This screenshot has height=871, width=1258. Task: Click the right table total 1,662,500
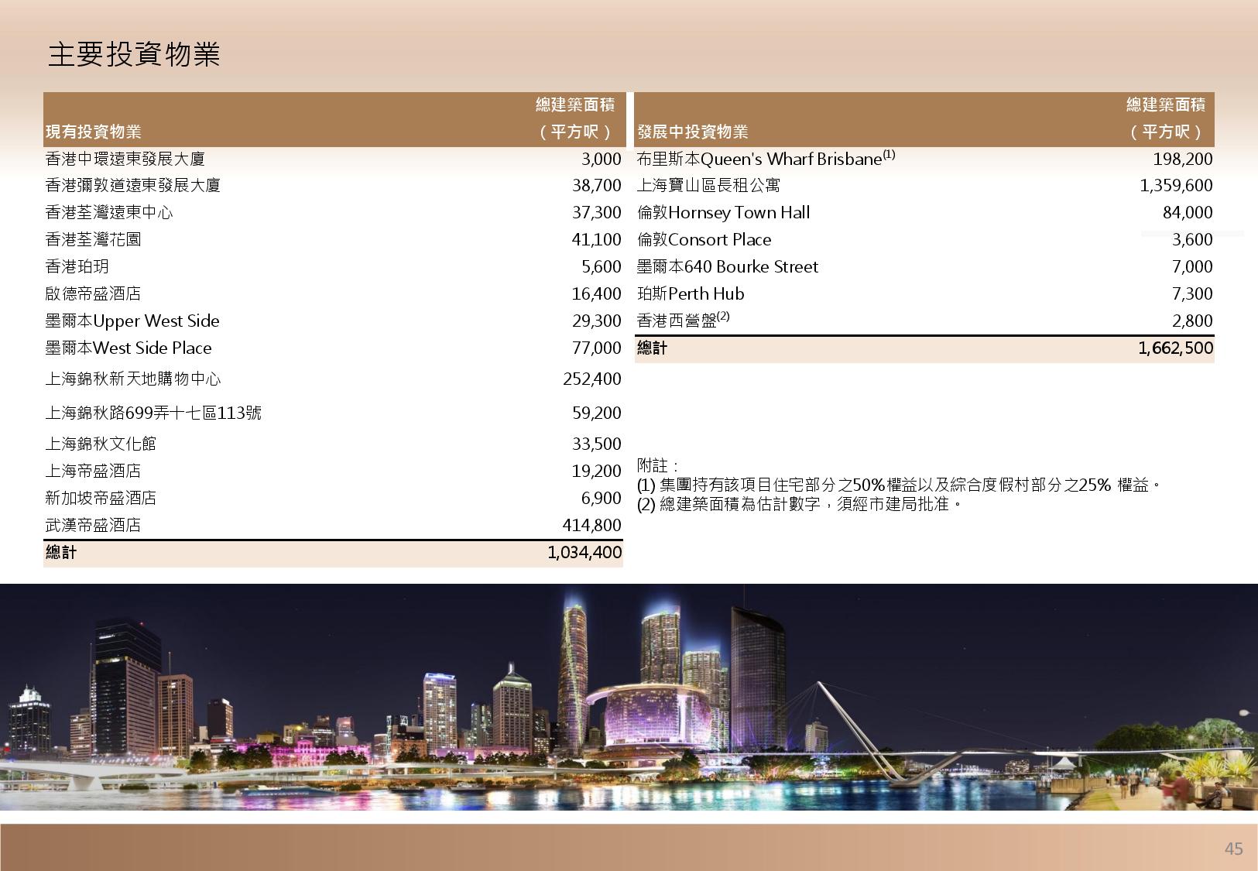point(1175,348)
